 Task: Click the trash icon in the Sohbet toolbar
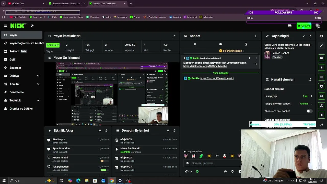pos(195,44)
